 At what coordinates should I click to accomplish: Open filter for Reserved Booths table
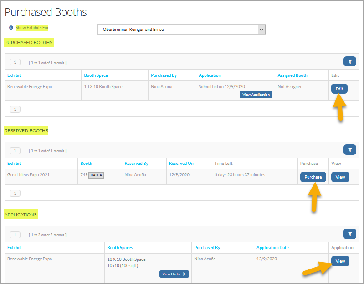349,150
